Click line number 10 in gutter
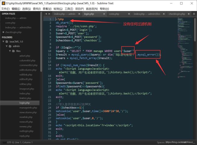 point(49,51)
